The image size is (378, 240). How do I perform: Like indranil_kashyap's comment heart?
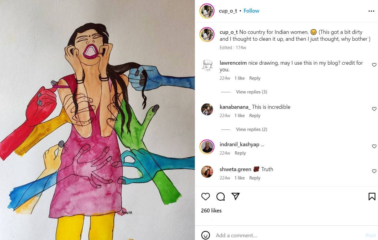[374, 147]
